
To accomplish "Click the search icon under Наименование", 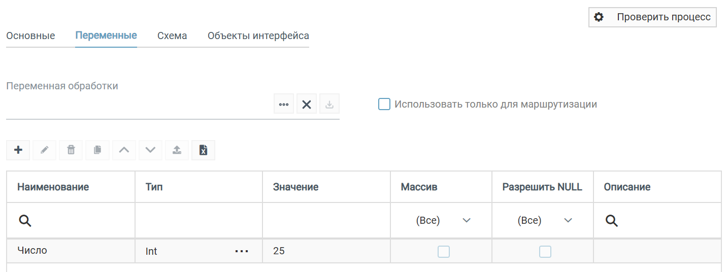I will [25, 221].
